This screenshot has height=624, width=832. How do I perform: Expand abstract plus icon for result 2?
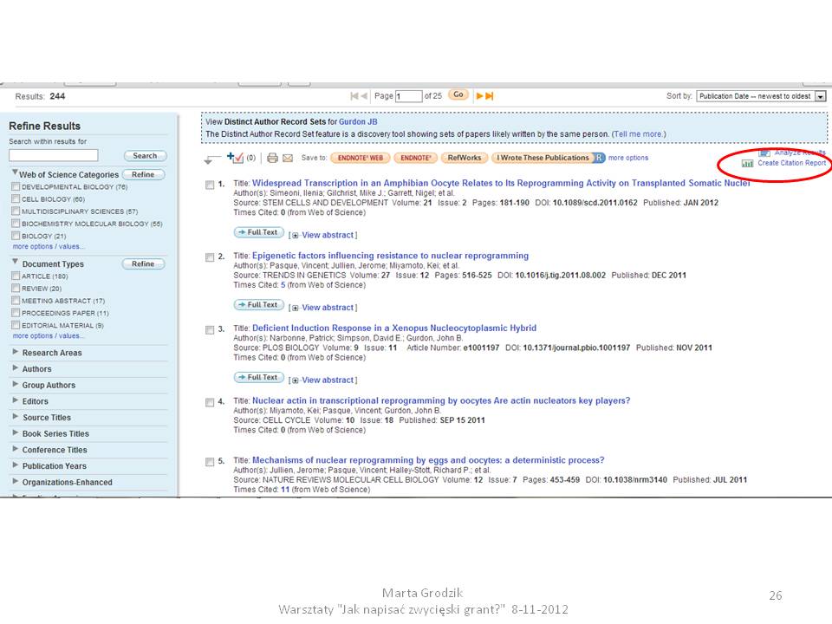[295, 308]
